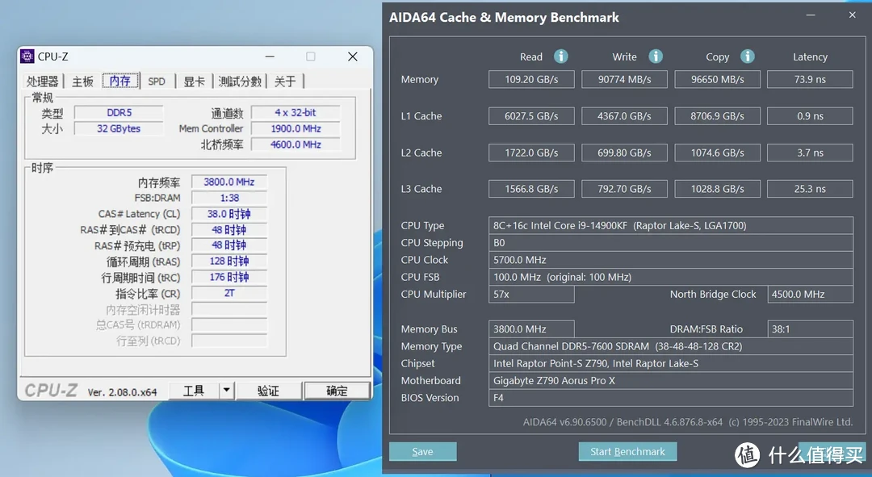Click the 内存频率 value in CPU-Z

[x=229, y=182]
